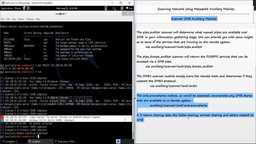Click 'No shares collected' terminal line

pos(26,124)
